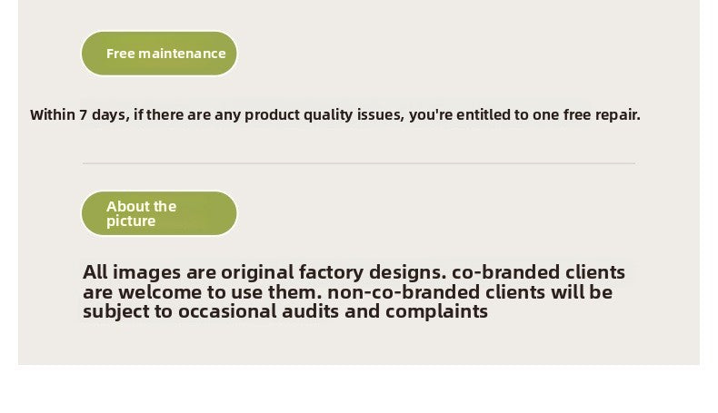Click the word "Within" starting the repair sentence
This screenshot has height=413, width=718.
[x=53, y=114]
